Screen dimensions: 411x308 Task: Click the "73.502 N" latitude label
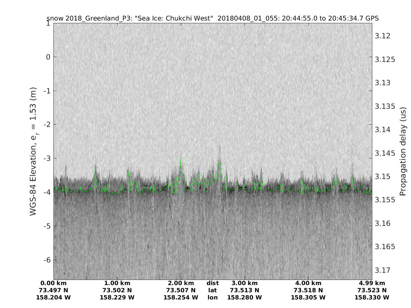tap(117, 290)
